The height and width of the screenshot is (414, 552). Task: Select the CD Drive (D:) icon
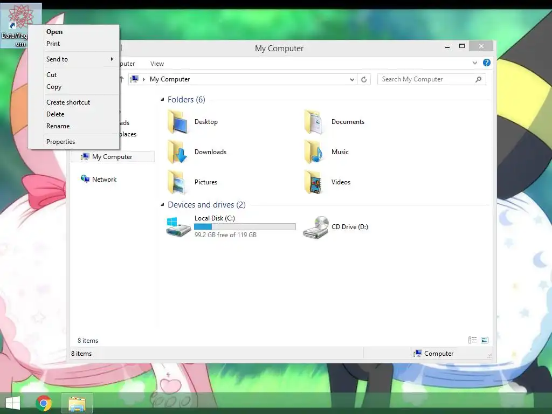tap(316, 227)
